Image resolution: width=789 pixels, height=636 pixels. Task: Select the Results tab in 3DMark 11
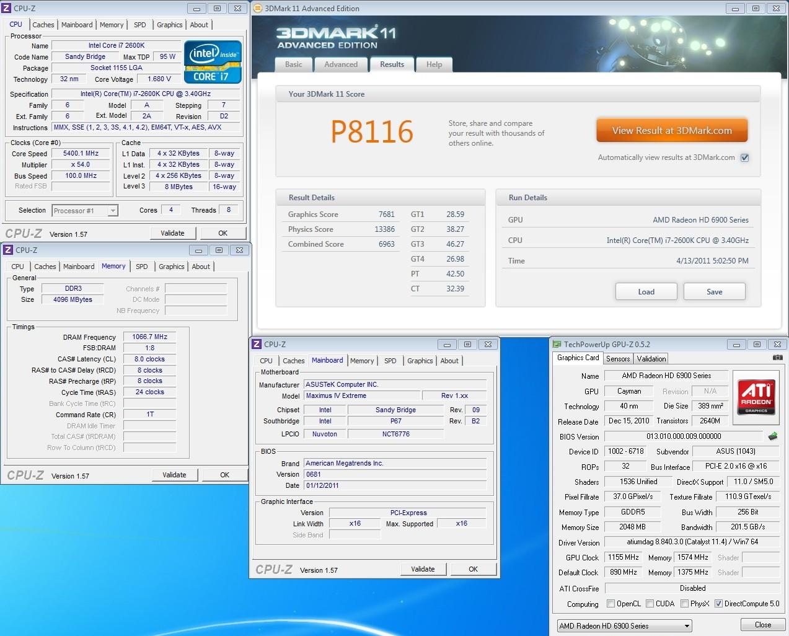click(x=392, y=64)
